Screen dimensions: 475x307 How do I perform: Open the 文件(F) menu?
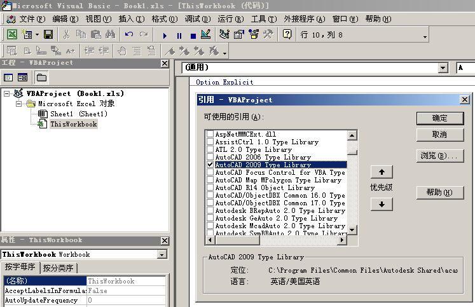click(x=32, y=19)
